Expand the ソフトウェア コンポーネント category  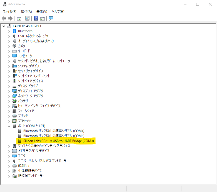(x=9, y=76)
